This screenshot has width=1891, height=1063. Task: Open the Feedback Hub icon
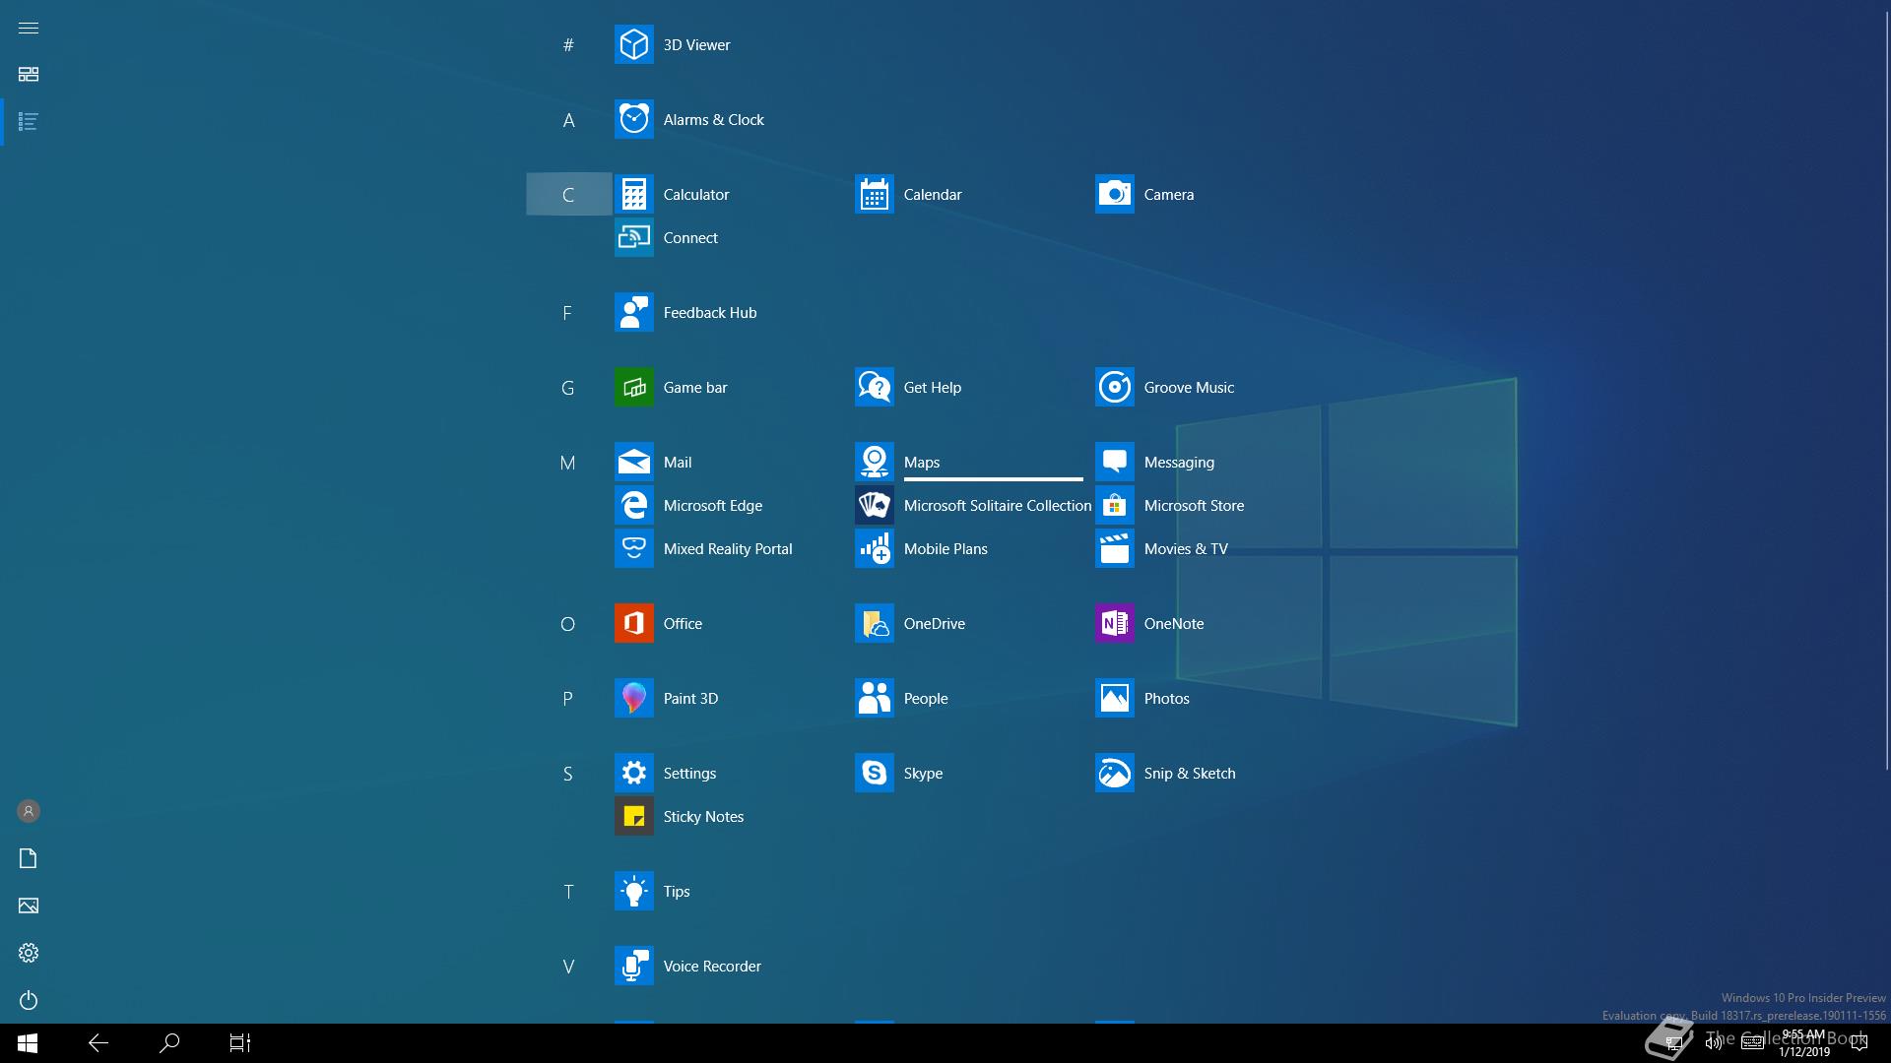point(633,312)
